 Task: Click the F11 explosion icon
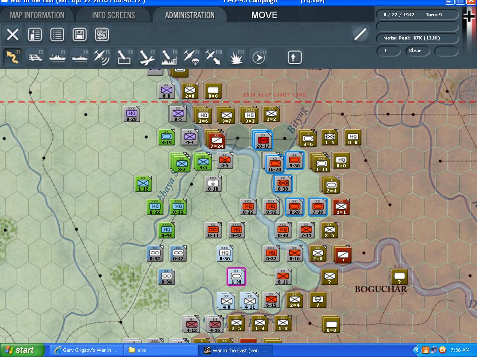click(236, 57)
